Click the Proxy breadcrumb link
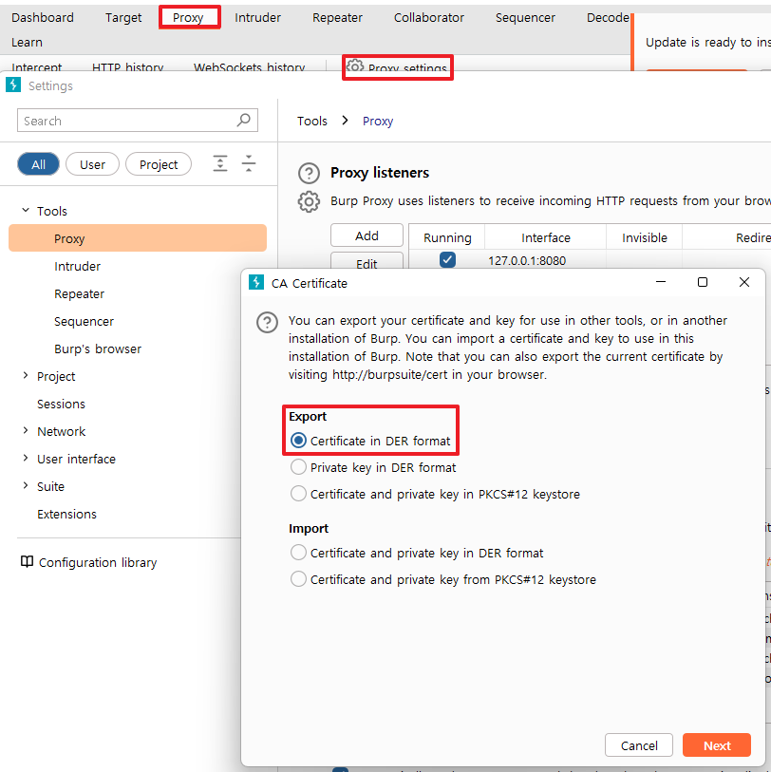 pyautogui.click(x=378, y=122)
